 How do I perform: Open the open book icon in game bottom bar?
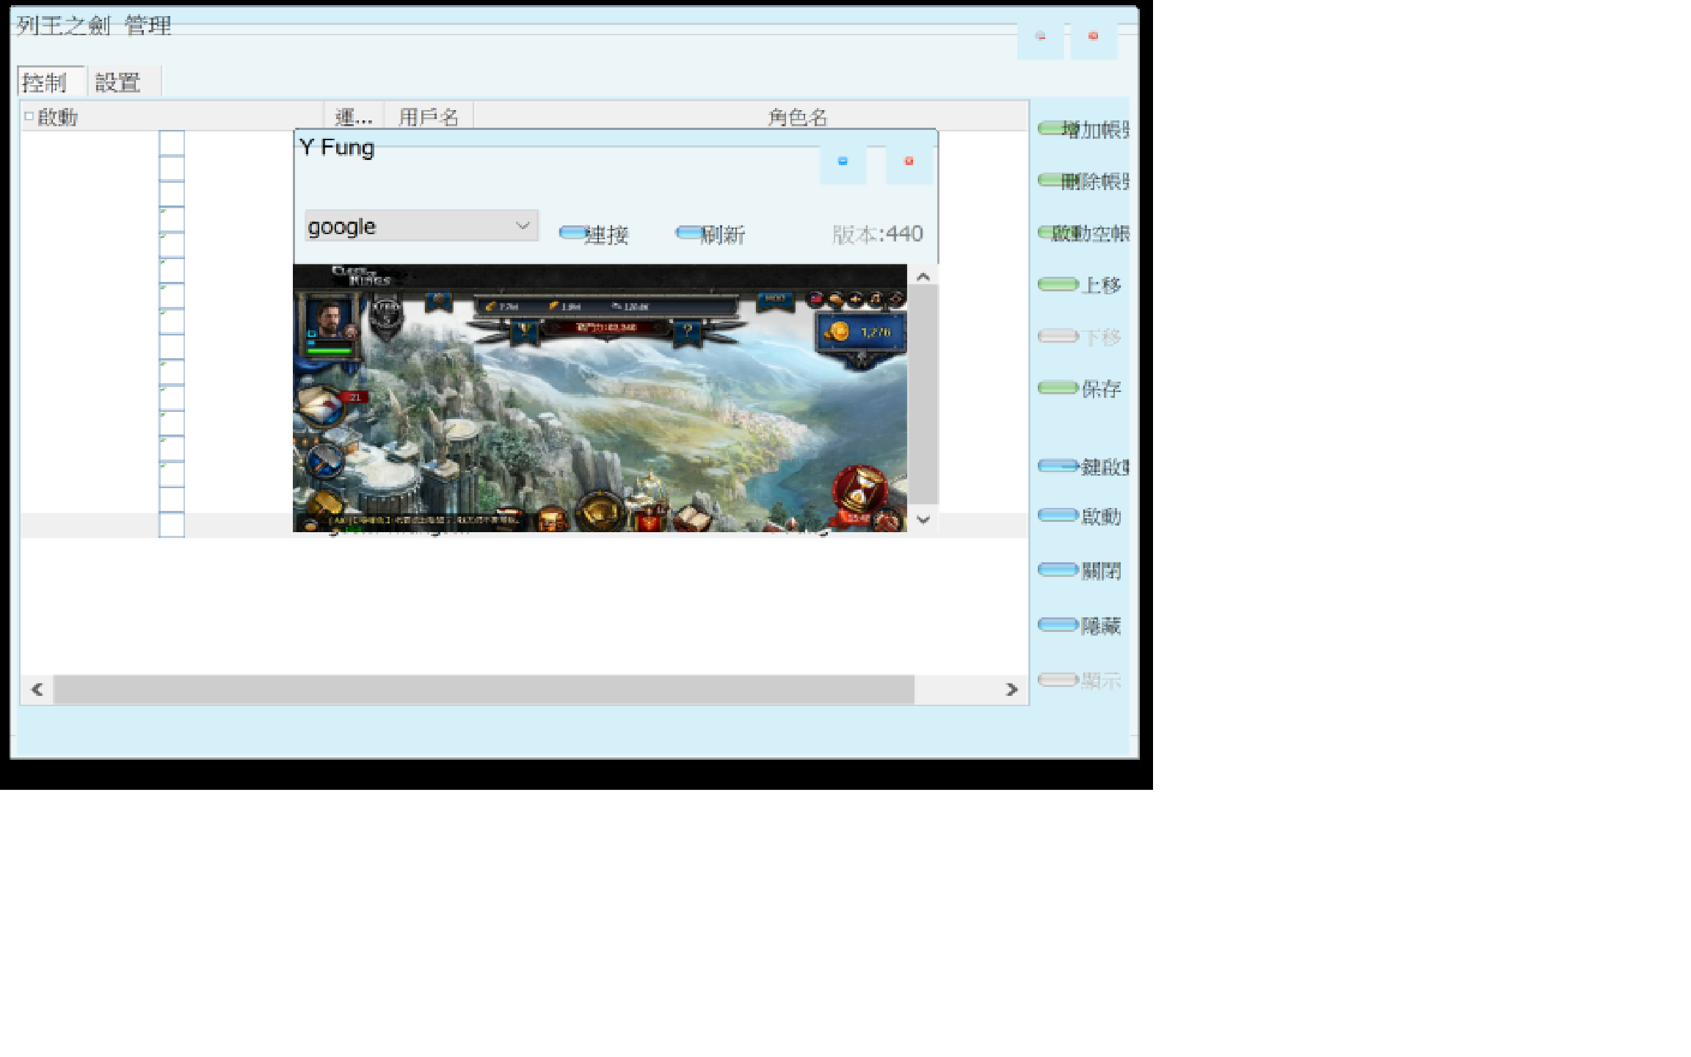(x=694, y=518)
